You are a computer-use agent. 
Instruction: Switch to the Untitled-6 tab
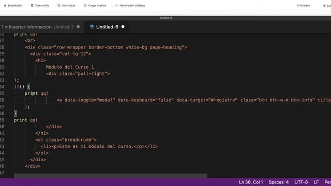click(107, 27)
